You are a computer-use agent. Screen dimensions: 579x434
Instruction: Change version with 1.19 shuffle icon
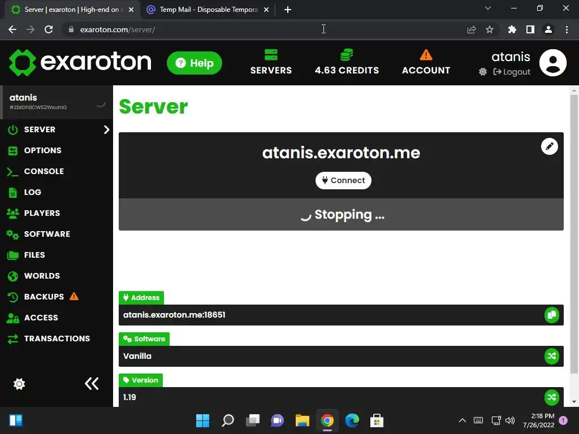click(x=552, y=397)
